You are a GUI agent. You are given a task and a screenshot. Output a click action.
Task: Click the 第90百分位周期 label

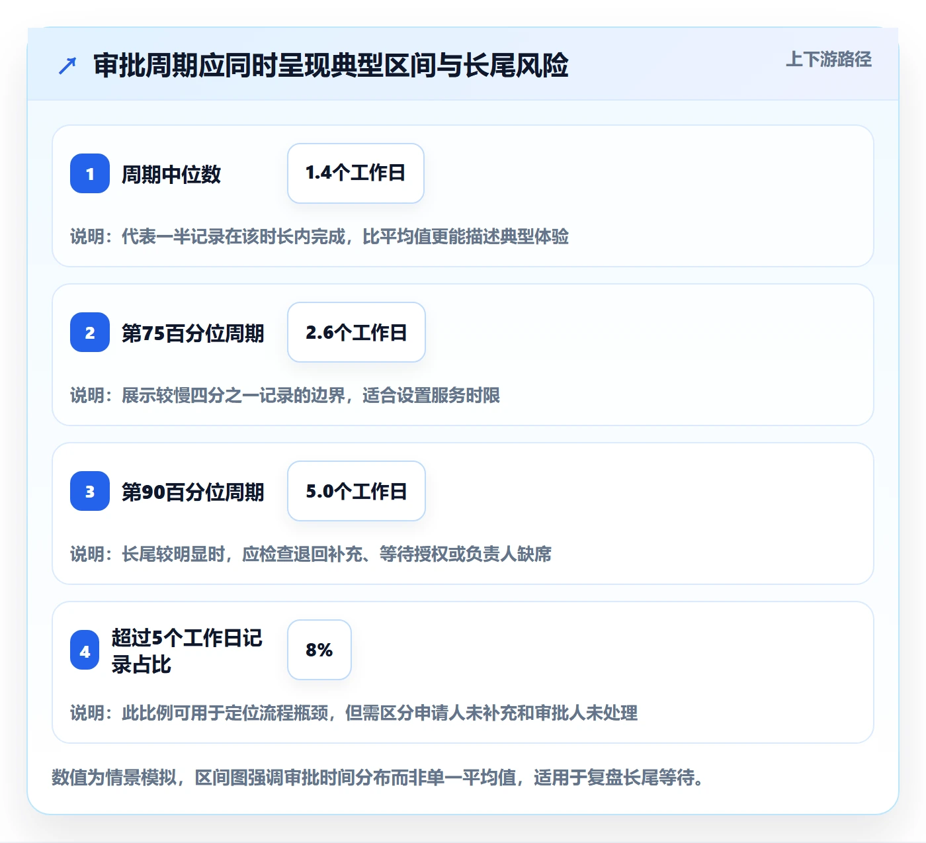(192, 492)
